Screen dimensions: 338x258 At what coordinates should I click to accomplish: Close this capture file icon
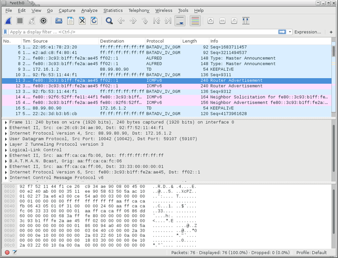click(x=82, y=21)
